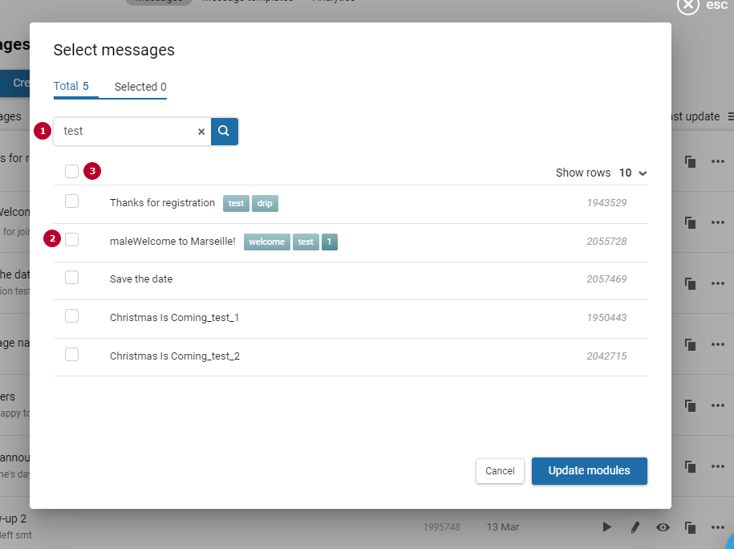
Task: Check the Christmas Is Coming_test_2 message
Action: pos(71,355)
